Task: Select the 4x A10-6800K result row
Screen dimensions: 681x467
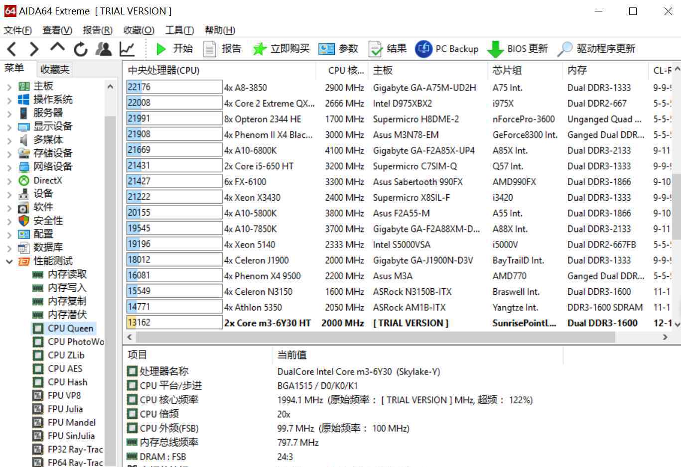Action: pyautogui.click(x=250, y=150)
